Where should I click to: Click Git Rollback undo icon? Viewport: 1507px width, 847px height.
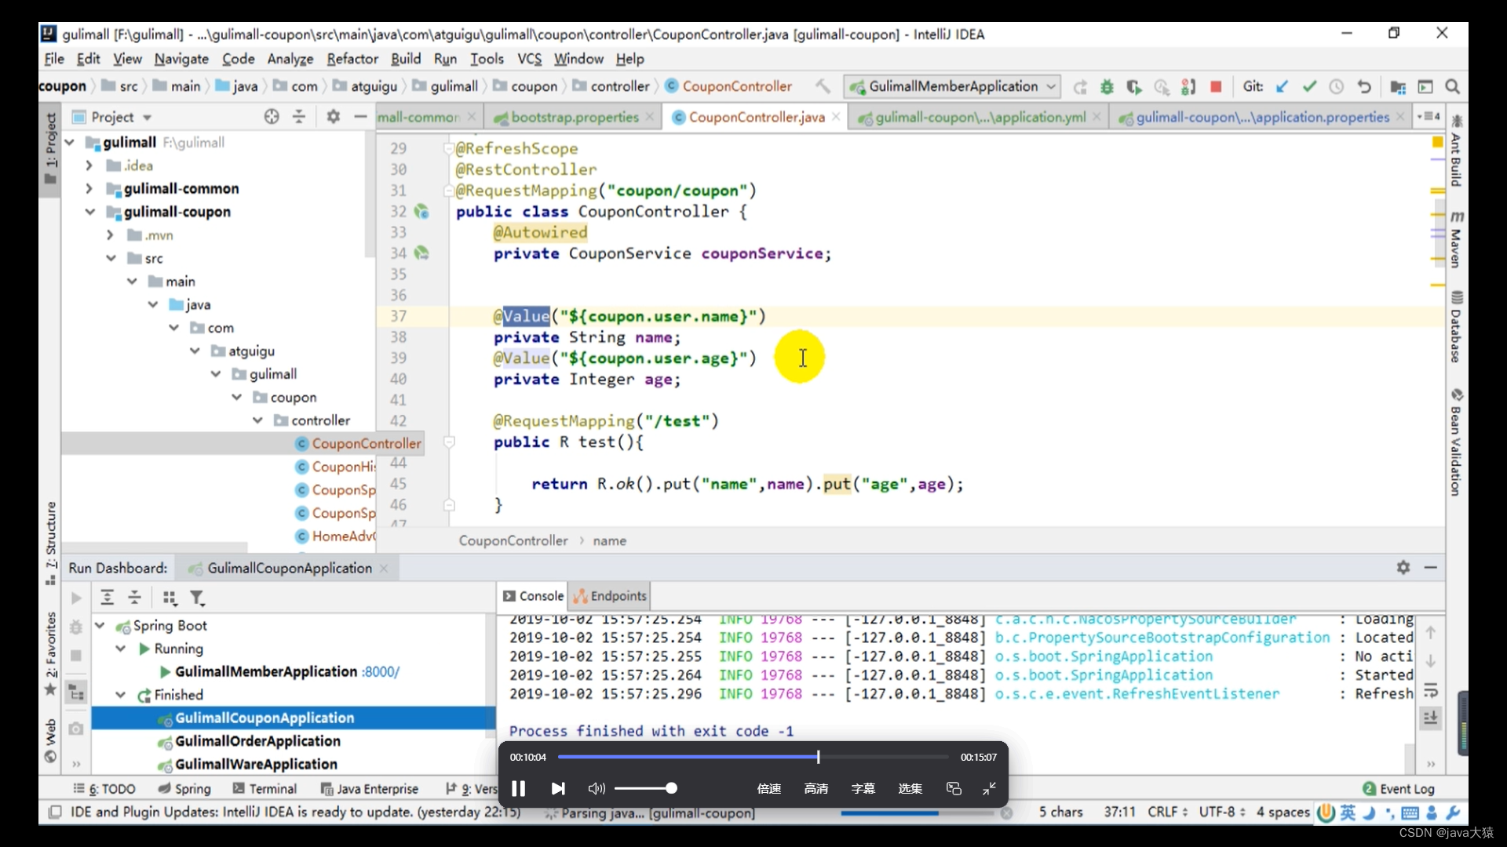[x=1364, y=86]
